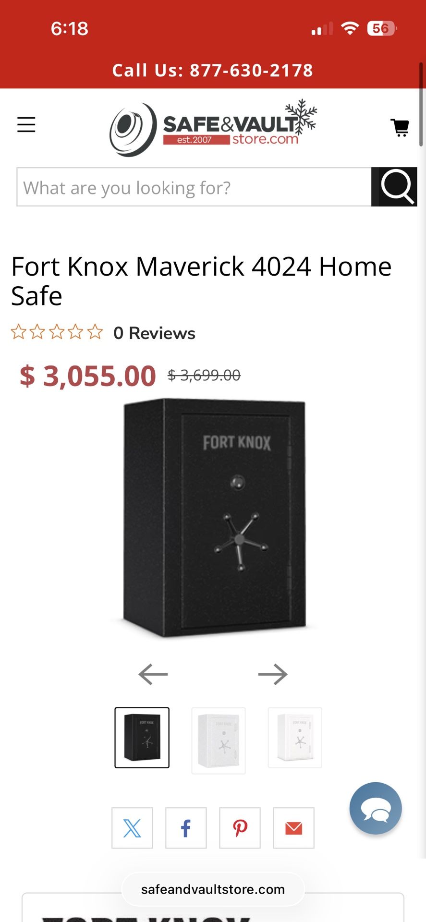
Task: Open the live chat bubble
Action: click(x=376, y=808)
